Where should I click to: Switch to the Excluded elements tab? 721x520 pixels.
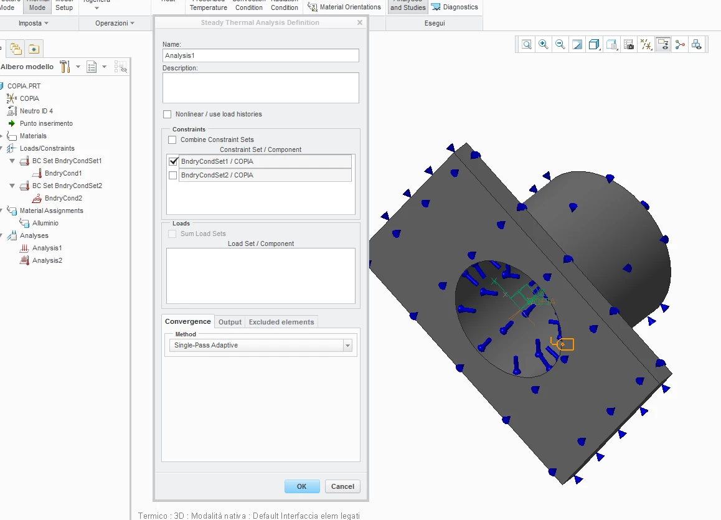point(281,322)
